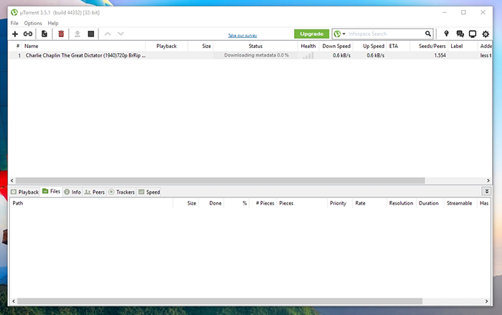Remove selected torrent with trash icon

coord(61,34)
